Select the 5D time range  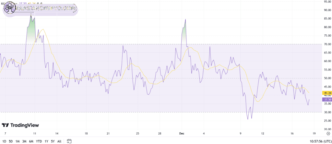coord(11,141)
